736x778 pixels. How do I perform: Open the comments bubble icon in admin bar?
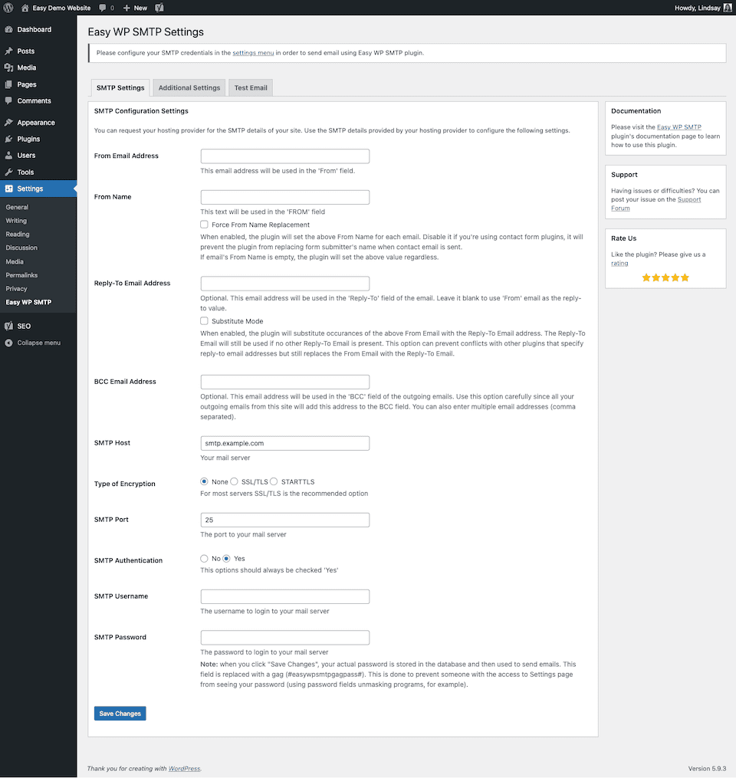(103, 8)
